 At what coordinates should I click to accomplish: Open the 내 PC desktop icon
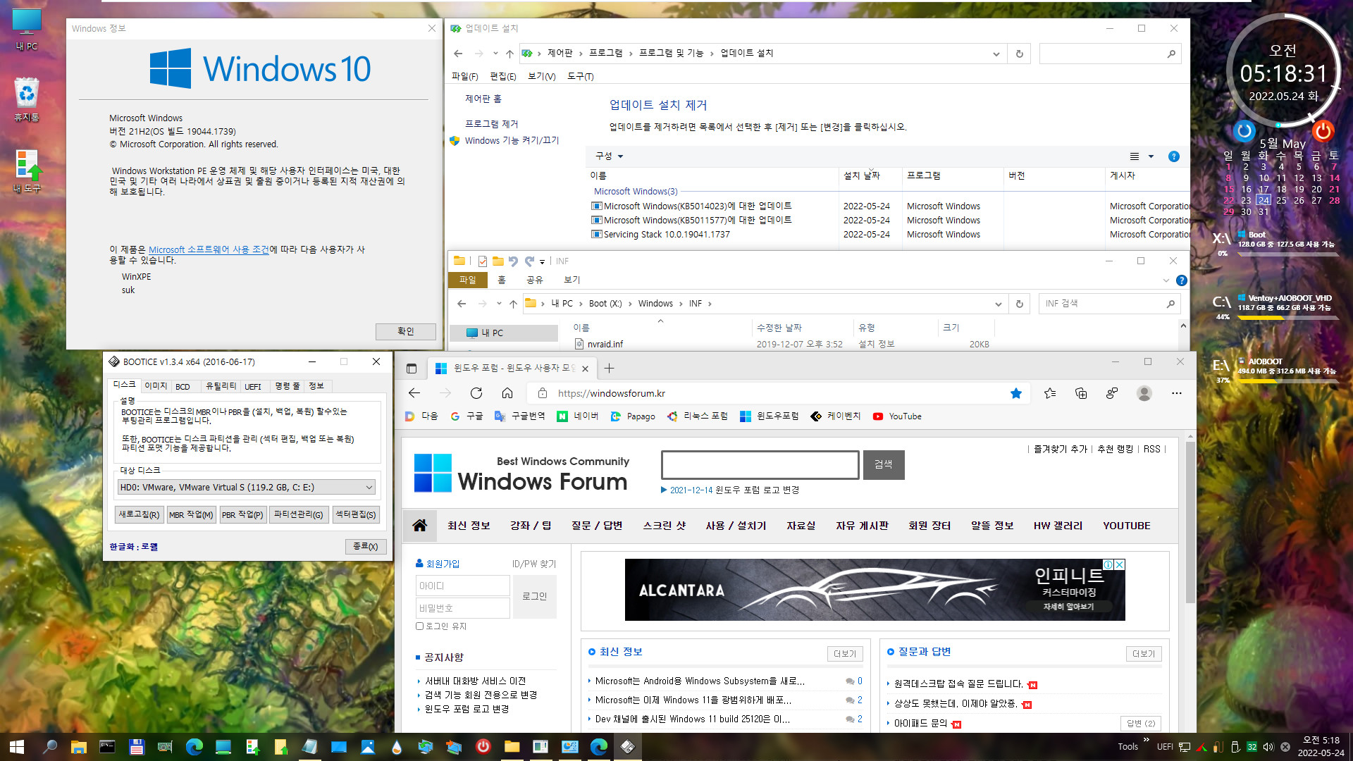(27, 30)
